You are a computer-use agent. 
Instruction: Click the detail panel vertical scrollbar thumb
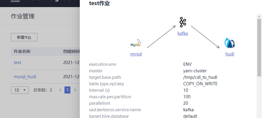point(259,48)
